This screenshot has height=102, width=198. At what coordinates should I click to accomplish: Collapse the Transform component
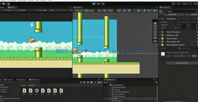(x=160, y=19)
